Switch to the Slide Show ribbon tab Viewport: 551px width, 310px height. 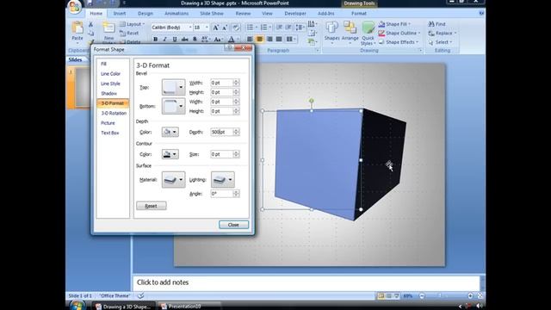(212, 14)
